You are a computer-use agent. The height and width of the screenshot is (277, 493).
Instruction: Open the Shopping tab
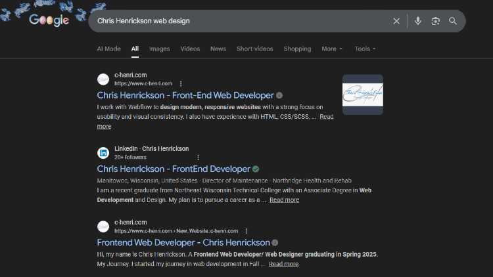(297, 49)
